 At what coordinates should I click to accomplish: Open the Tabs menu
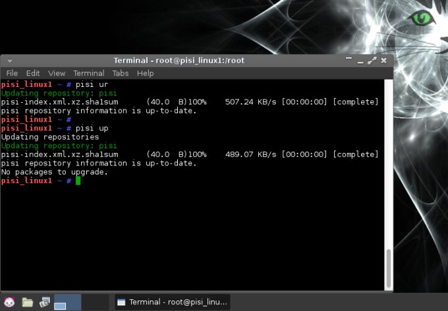[121, 73]
